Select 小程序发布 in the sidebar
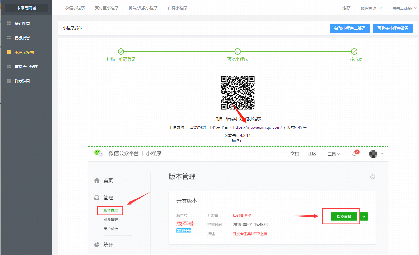This screenshot has height=255, width=419. coord(24,52)
